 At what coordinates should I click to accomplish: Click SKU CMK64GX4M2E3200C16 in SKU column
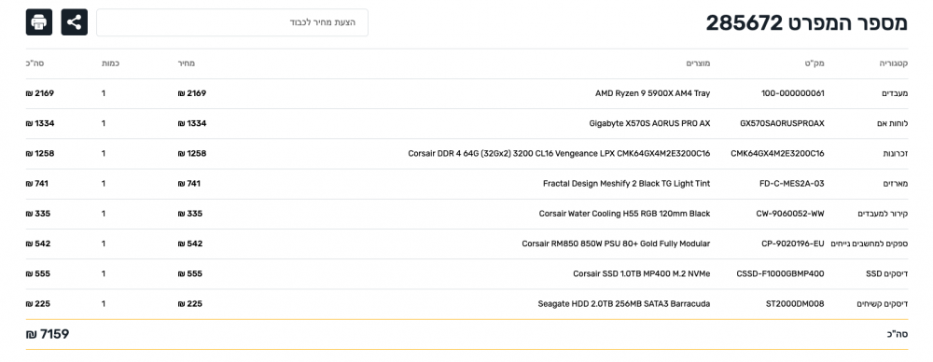(x=778, y=154)
